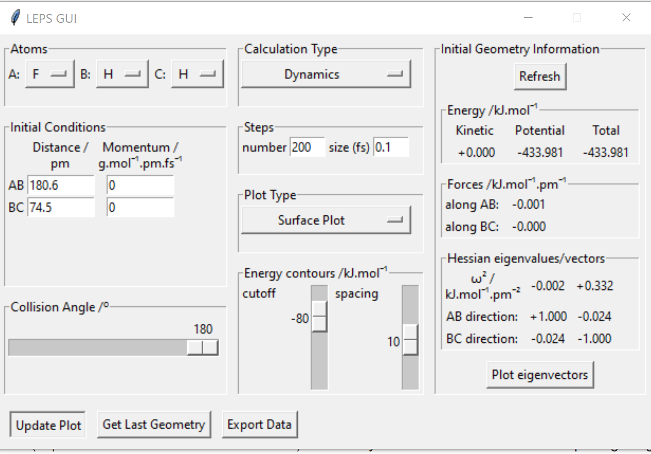Open the atom B dropdown
The width and height of the screenshot is (651, 454).
(122, 74)
